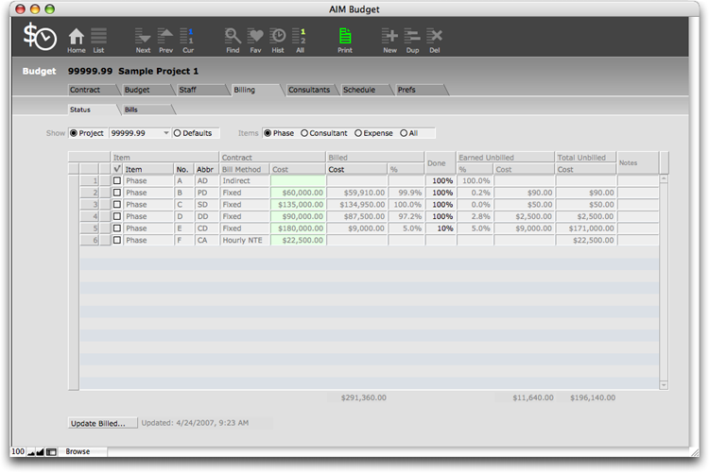Switch to the Schedule tab
The image size is (709, 473).
pyautogui.click(x=359, y=90)
